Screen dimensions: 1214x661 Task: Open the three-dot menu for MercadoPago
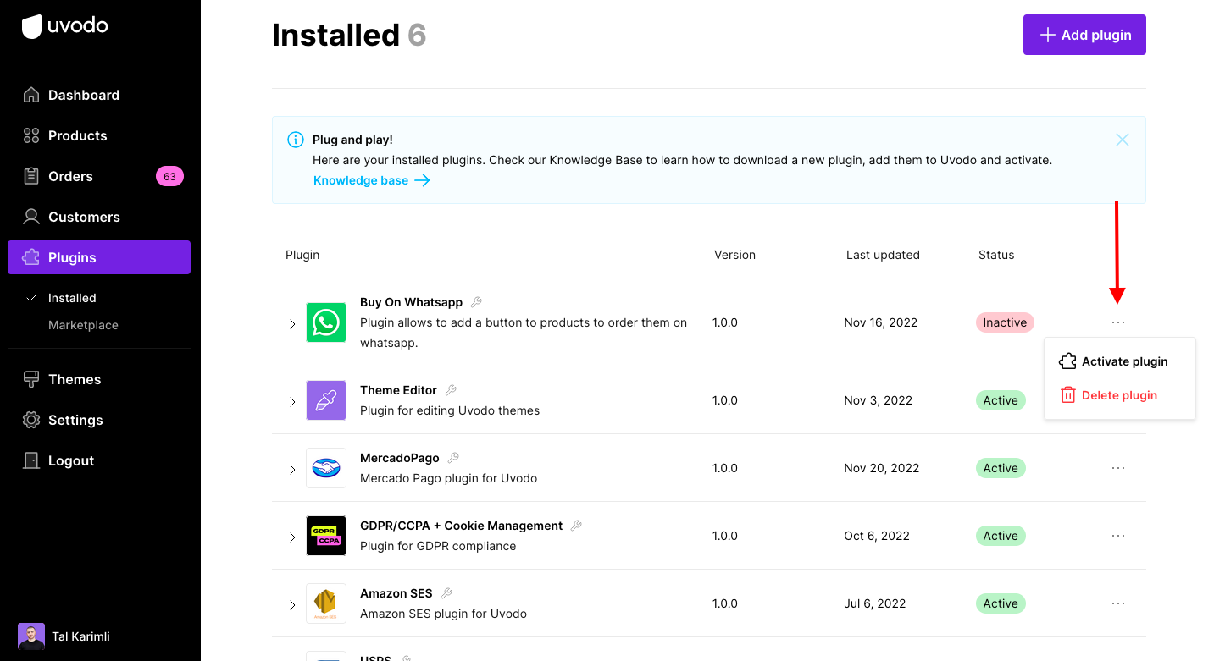click(x=1118, y=468)
